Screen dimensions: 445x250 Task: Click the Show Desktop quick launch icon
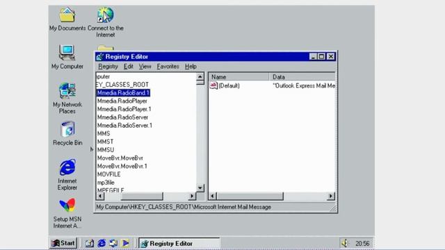click(90, 243)
